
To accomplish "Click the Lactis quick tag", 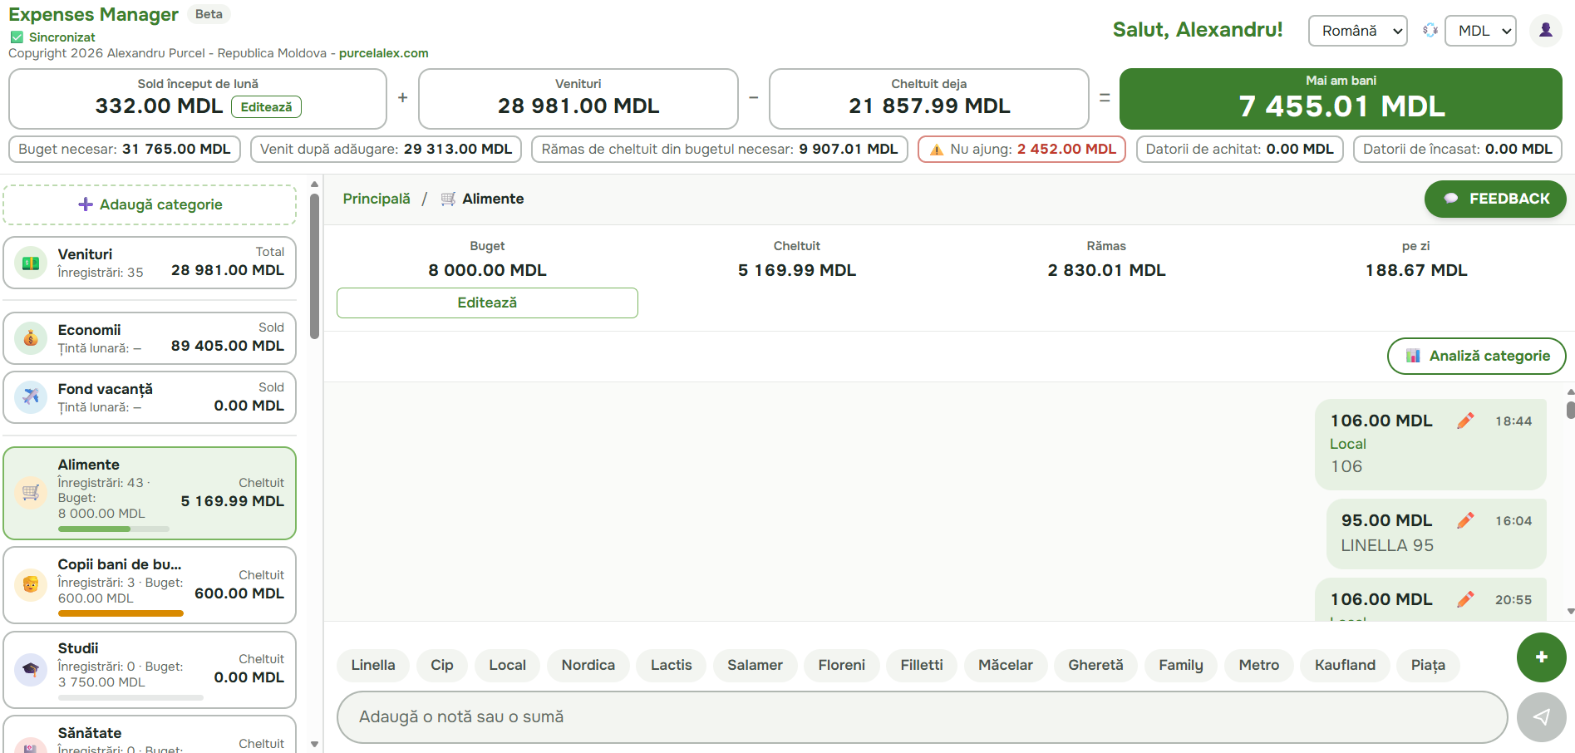I will point(671,665).
